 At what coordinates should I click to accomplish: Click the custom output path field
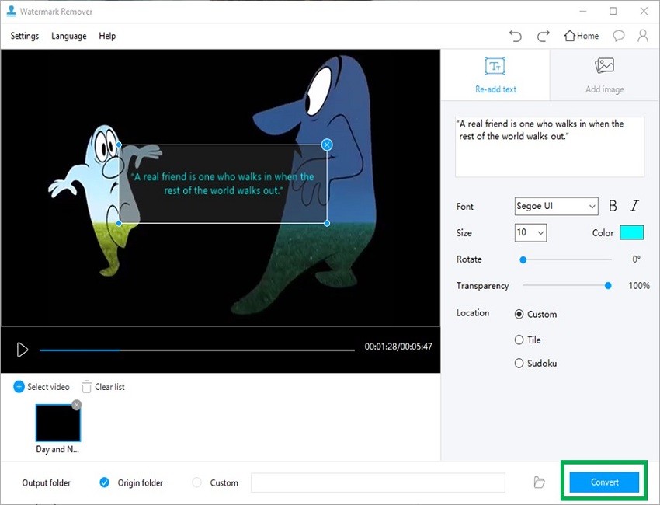coord(378,482)
